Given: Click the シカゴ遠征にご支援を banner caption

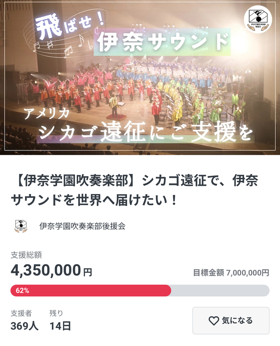Looking at the screenshot, I should pyautogui.click(x=146, y=132).
